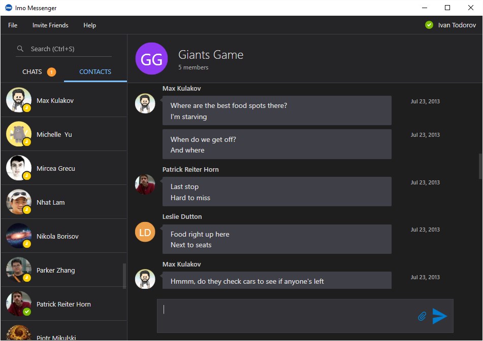The width and height of the screenshot is (483, 341).
Task: Click Nhat Lam's idle status indicator
Action: click(25, 210)
